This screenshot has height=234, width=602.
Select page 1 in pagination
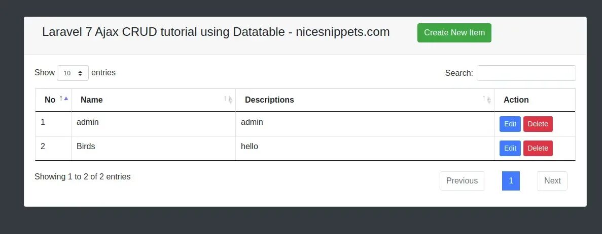point(511,181)
